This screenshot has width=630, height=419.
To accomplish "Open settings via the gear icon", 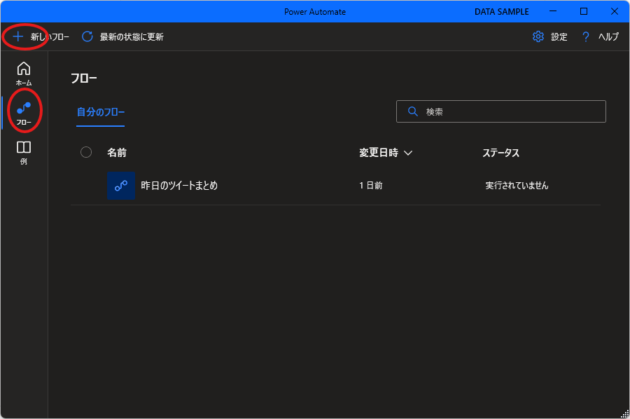I will pyautogui.click(x=538, y=36).
